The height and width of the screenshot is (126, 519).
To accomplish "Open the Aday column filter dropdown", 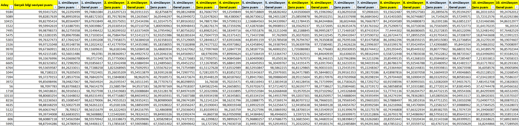I will point(11,7).
